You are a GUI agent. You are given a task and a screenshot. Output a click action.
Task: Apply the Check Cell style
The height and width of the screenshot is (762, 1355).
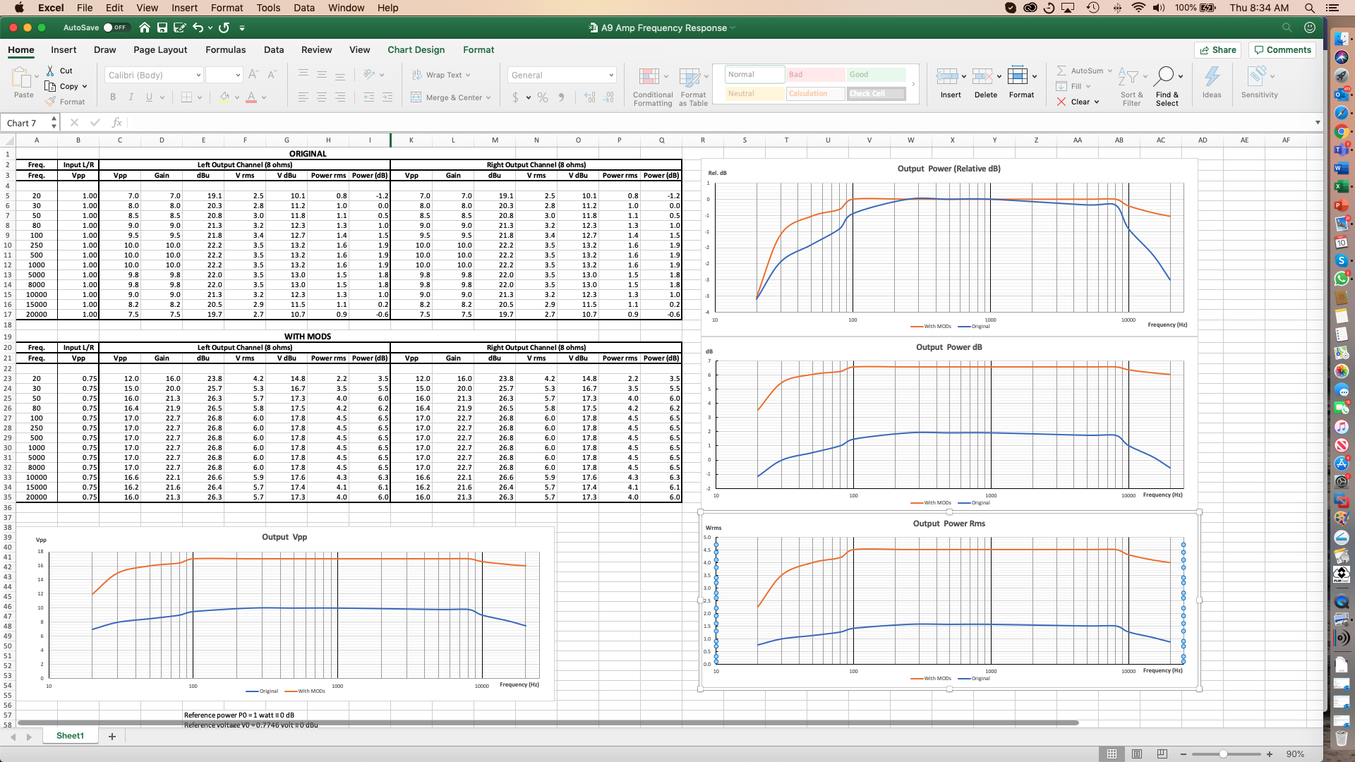(876, 93)
